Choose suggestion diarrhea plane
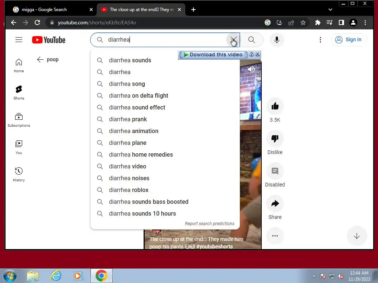 (165, 143)
